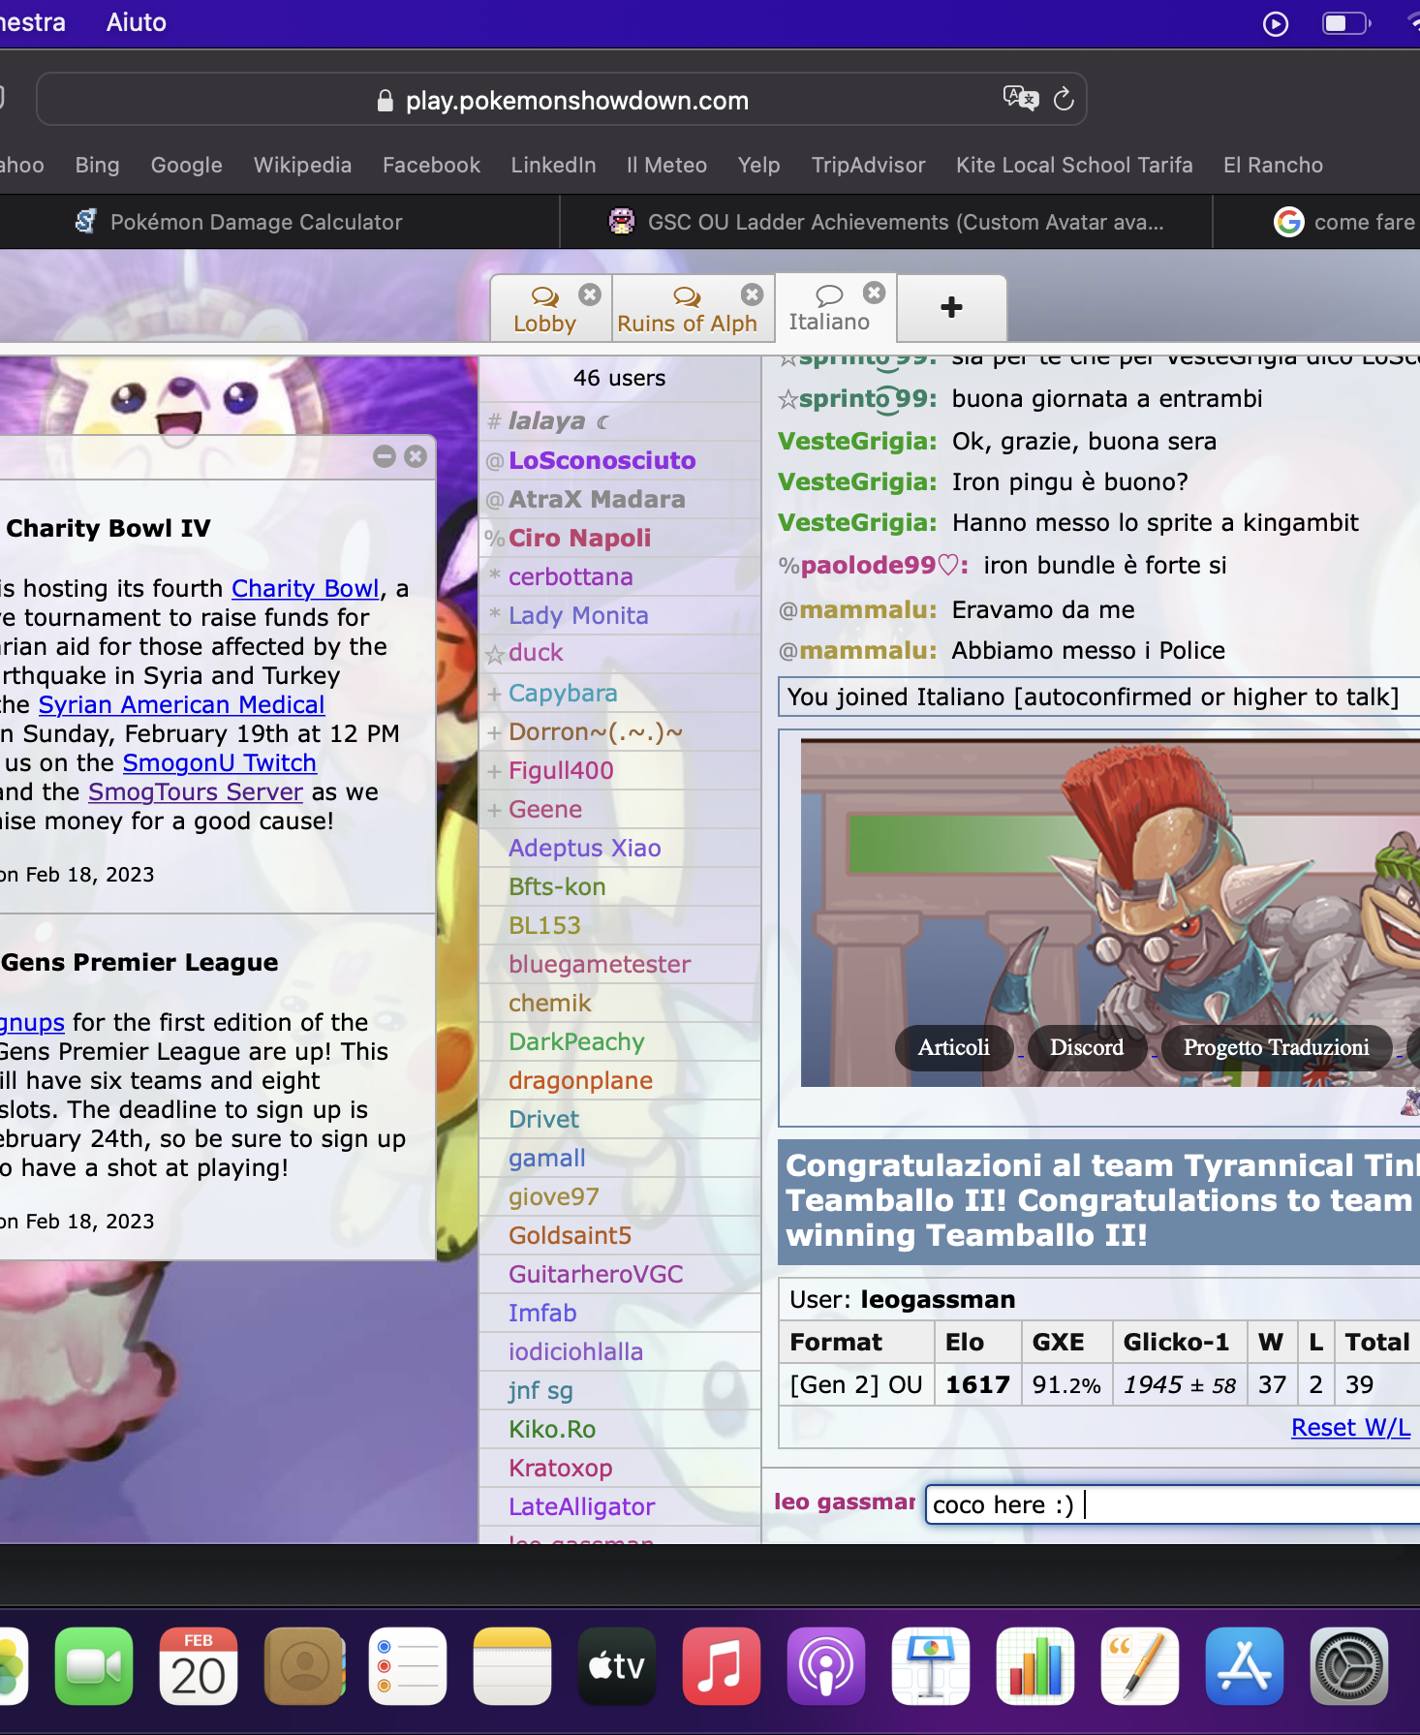Open App Store from the dock
Viewport: 1420px width, 1735px height.
1245,1665
